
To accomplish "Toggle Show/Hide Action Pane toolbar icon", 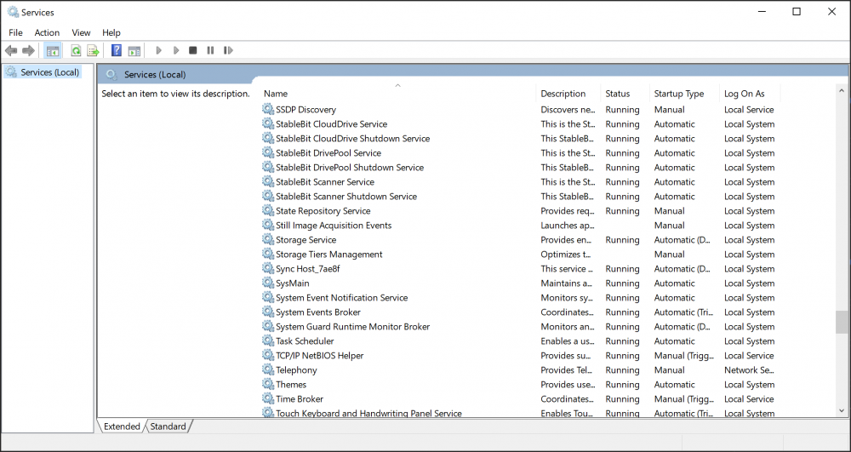I will (x=134, y=50).
